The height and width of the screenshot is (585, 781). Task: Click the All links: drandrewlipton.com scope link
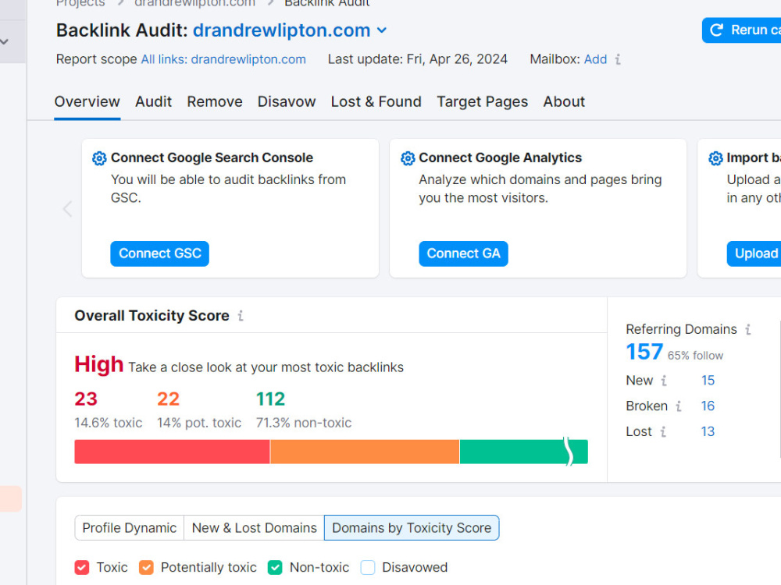[x=223, y=60]
